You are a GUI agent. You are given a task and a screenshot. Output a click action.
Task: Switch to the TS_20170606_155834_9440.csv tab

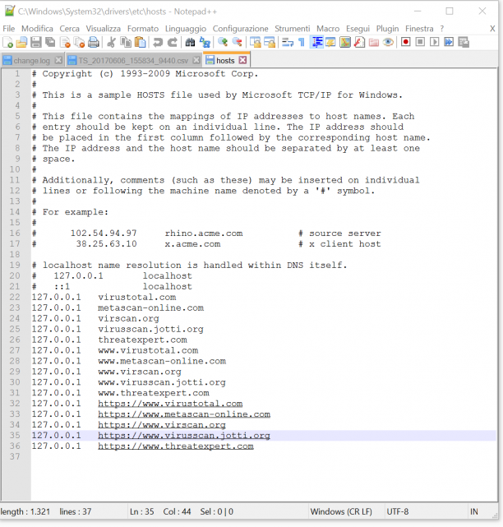[x=133, y=61]
